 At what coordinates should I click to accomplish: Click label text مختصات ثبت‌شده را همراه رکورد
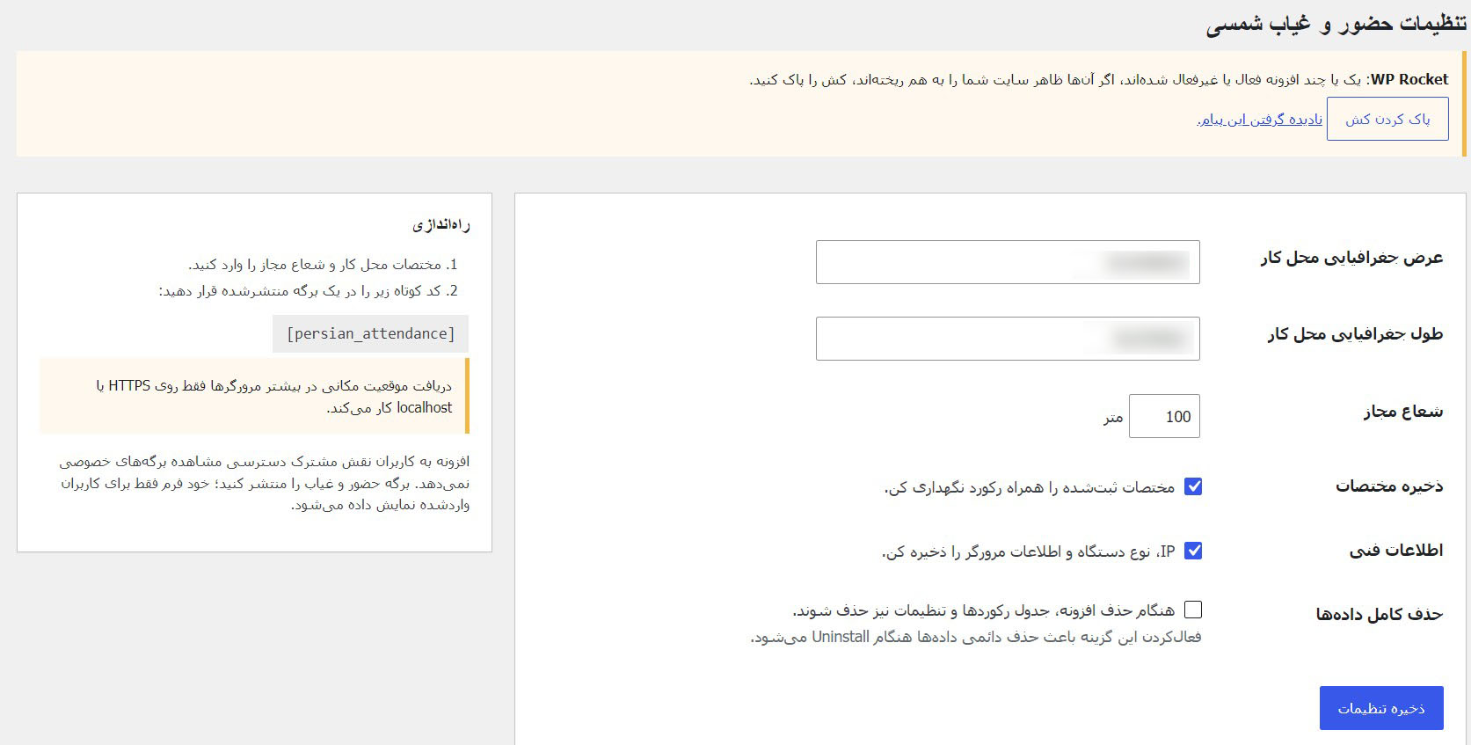point(1029,487)
